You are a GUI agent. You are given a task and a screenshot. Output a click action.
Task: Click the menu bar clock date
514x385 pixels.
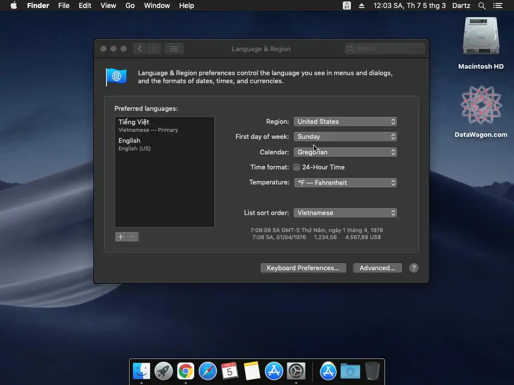tap(410, 6)
